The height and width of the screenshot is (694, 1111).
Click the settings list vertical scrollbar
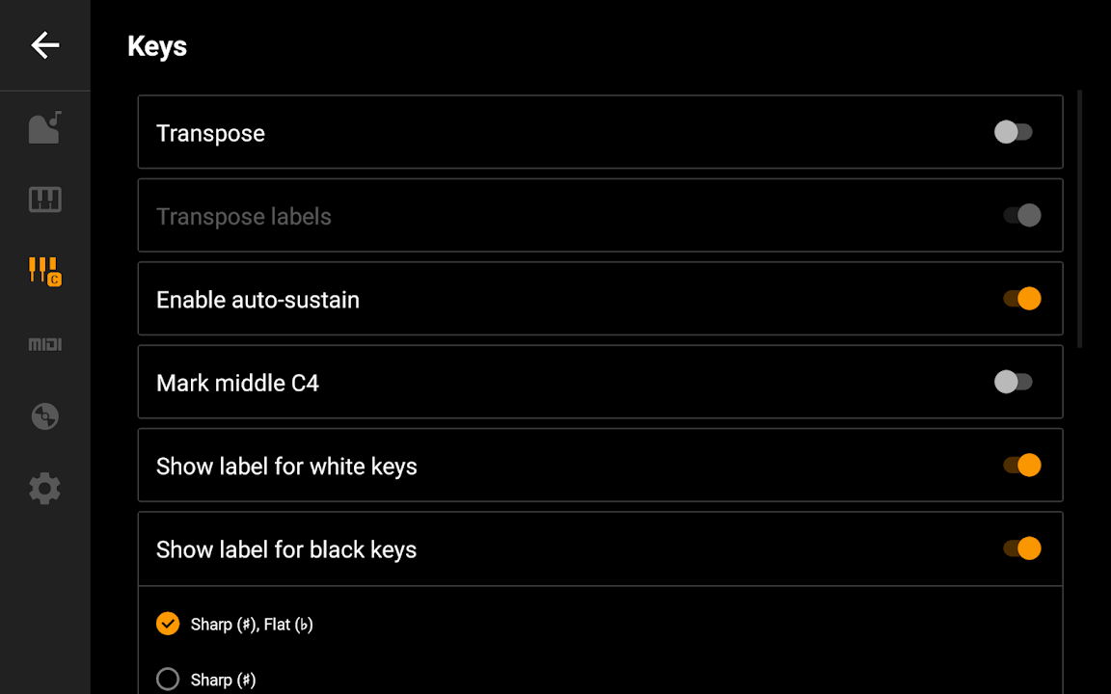(1079, 218)
